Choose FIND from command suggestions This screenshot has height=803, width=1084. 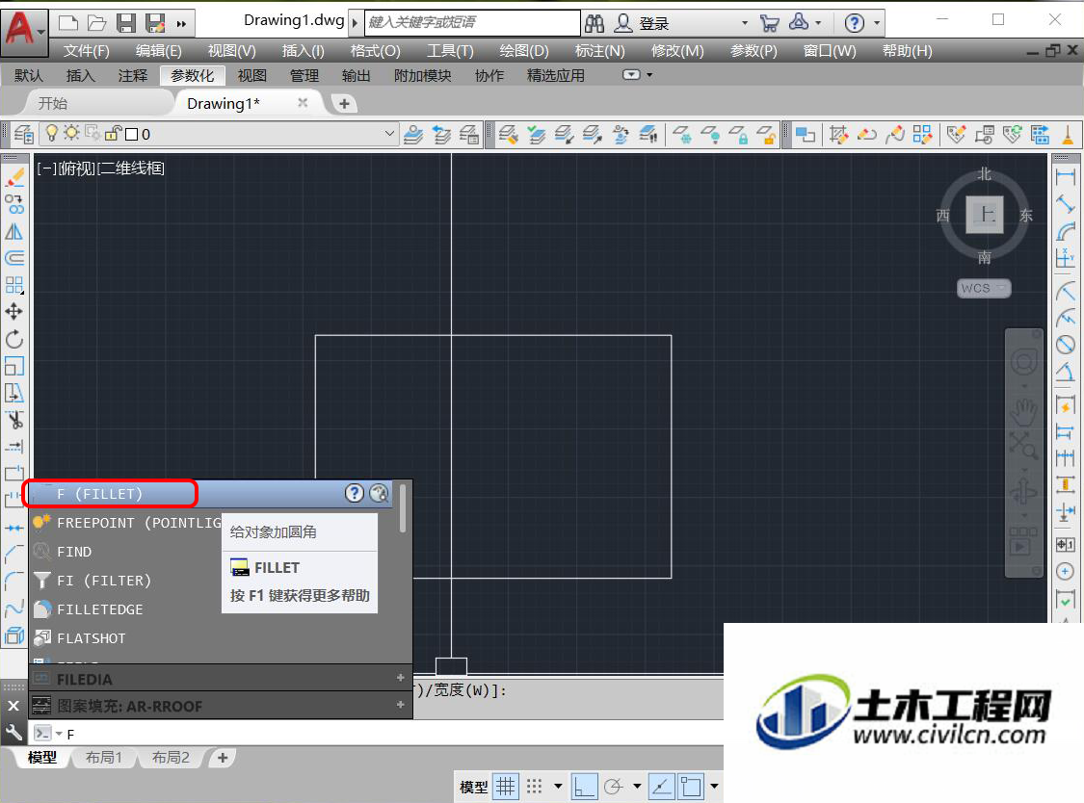click(74, 552)
